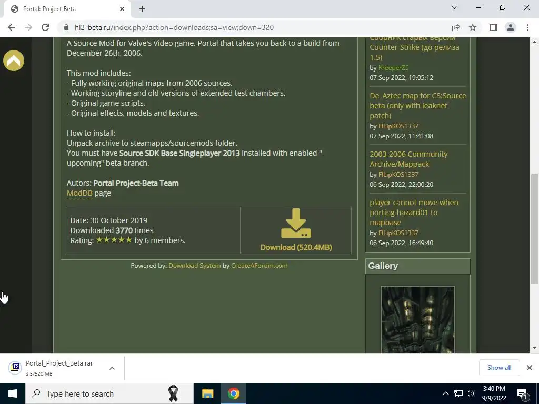Screen dimensions: 539x404
Task: Click the browser forward arrow
Action: (28, 27)
